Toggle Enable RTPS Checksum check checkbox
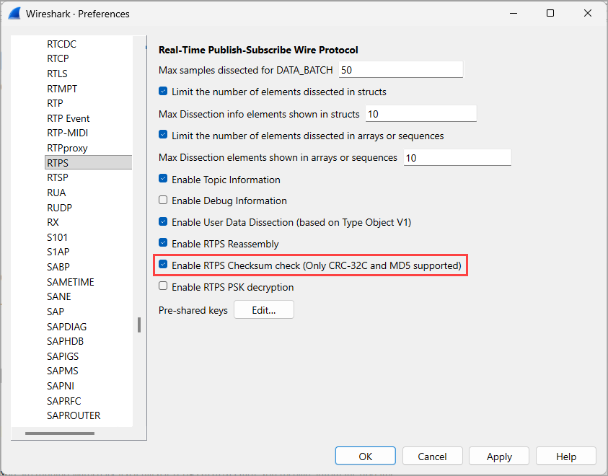608x476 pixels. point(163,265)
